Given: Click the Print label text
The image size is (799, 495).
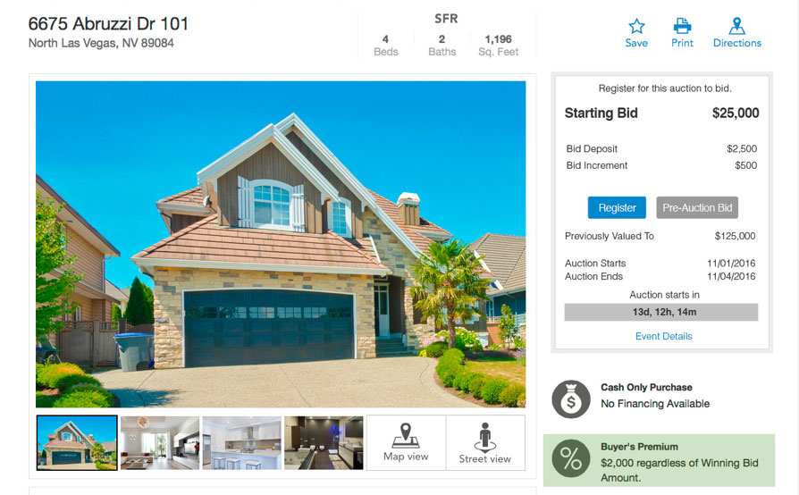Looking at the screenshot, I should coord(682,43).
